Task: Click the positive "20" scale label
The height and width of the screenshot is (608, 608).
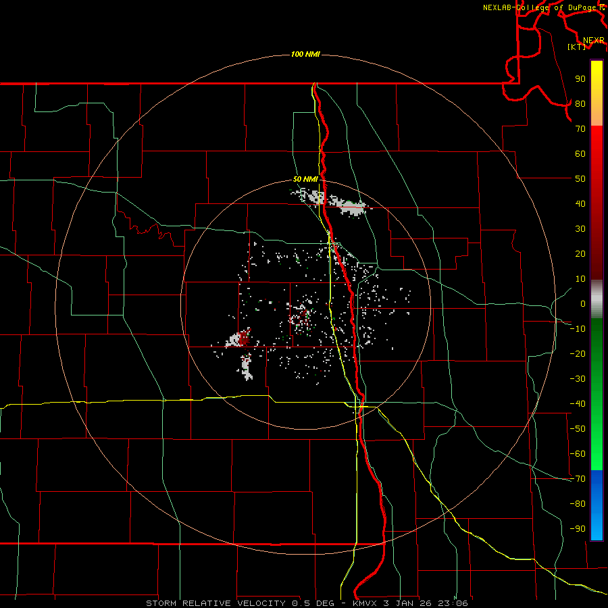Action: click(x=580, y=253)
